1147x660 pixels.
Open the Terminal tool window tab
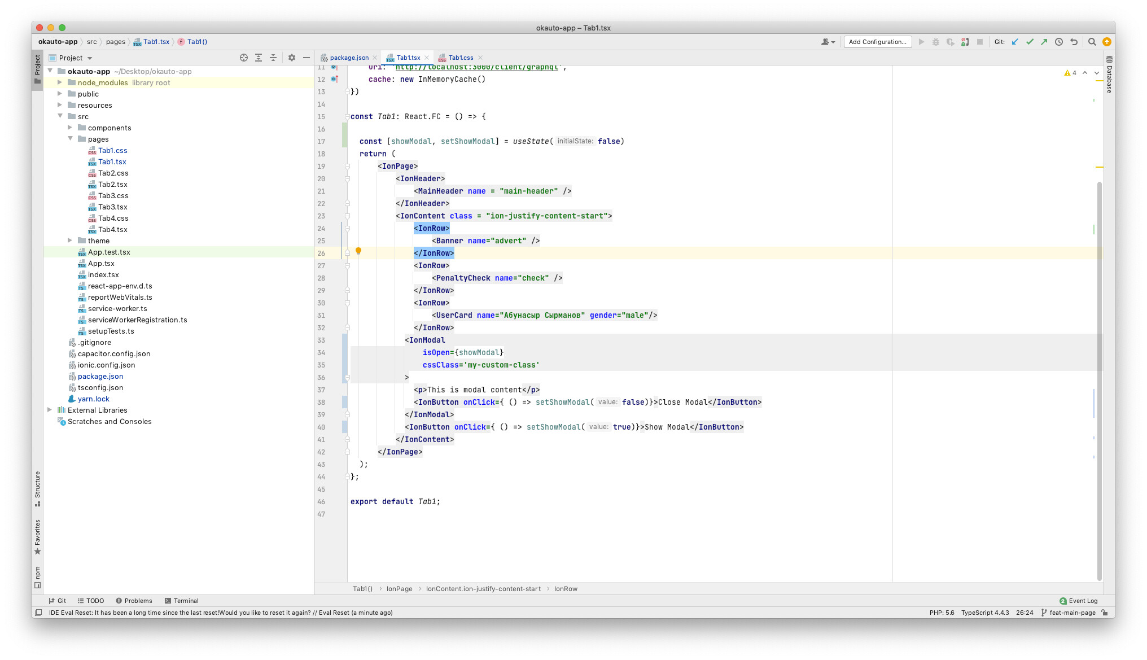tap(181, 601)
